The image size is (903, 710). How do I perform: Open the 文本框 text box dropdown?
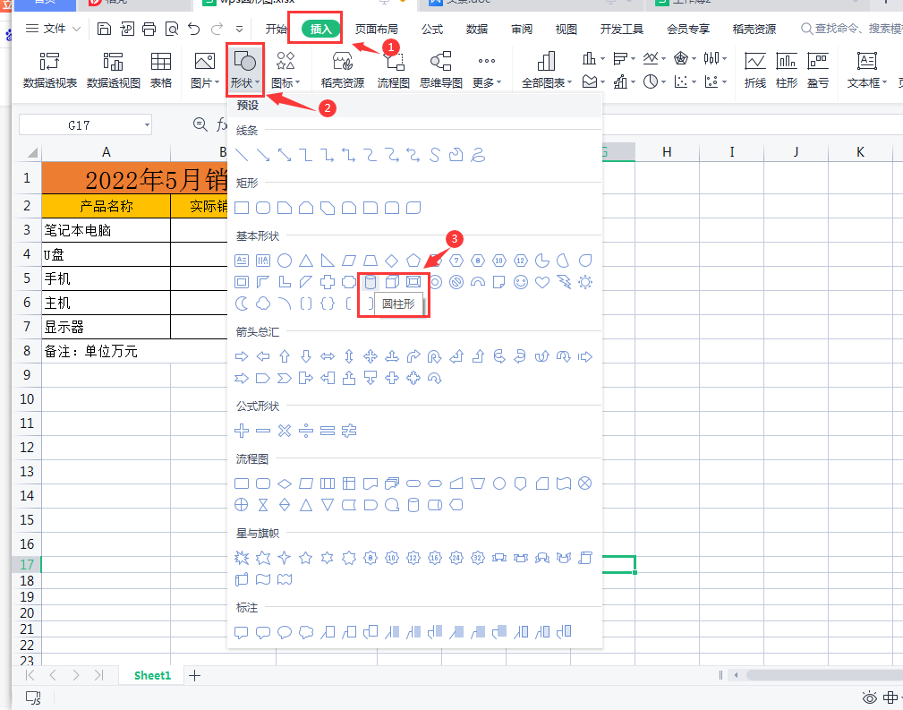[866, 71]
